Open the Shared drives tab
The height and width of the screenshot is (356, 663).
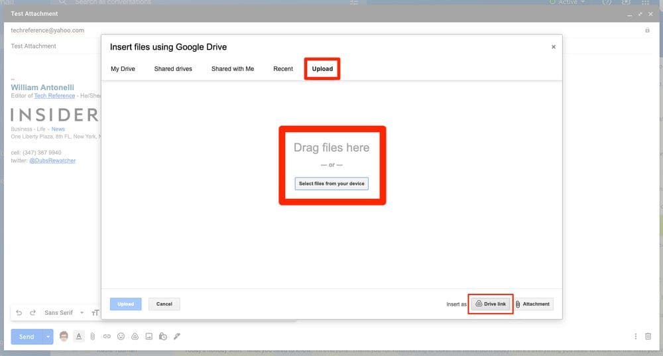click(x=173, y=68)
